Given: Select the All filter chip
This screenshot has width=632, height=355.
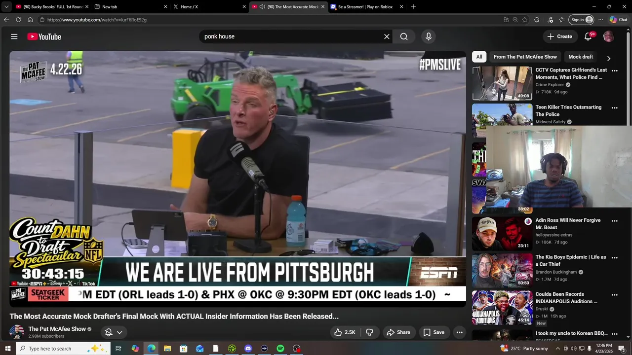Looking at the screenshot, I should click(x=479, y=57).
